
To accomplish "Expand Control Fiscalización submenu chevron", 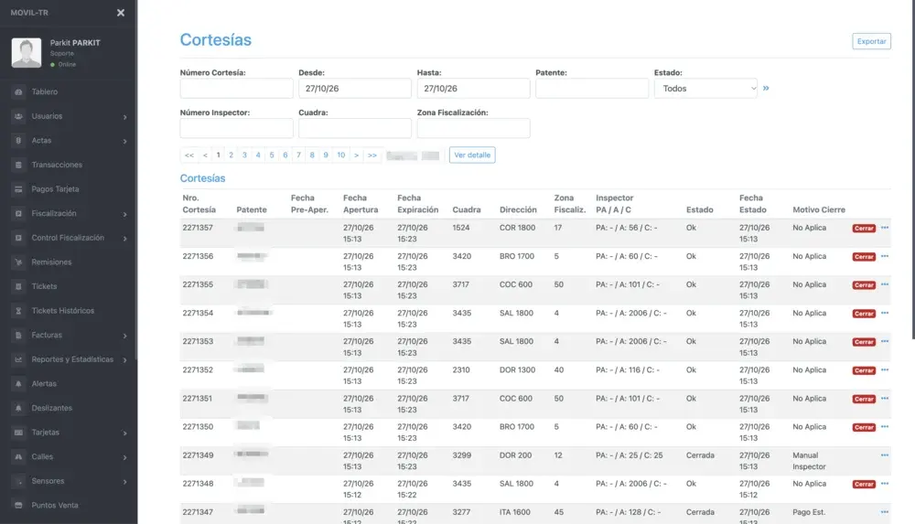I will (x=124, y=239).
